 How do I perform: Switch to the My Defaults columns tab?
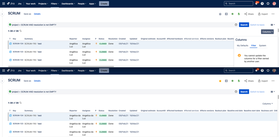[x=242, y=45]
